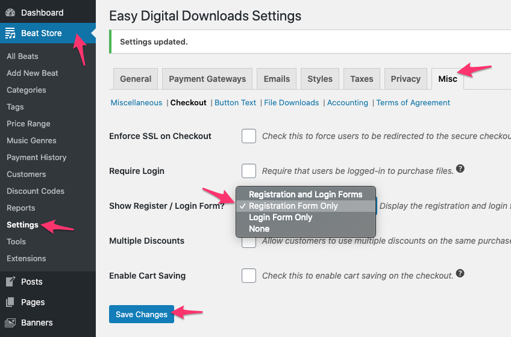Open Reports in sidebar
Screen dimensions: 511x337
(x=21, y=208)
